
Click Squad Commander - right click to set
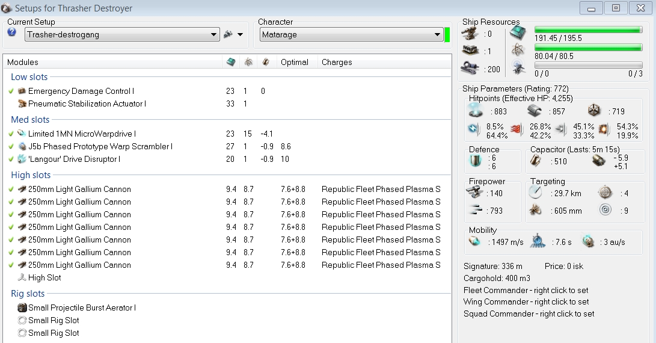pos(529,314)
